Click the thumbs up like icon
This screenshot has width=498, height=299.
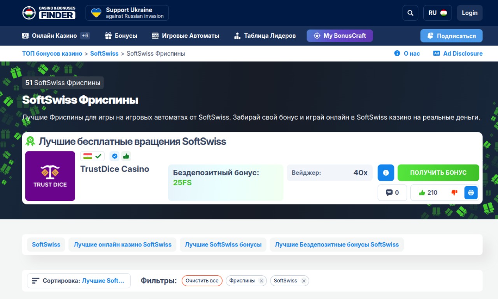[422, 193]
